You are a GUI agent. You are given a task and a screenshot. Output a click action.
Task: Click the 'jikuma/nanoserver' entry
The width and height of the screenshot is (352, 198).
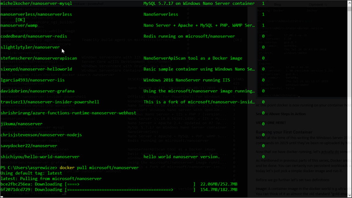click(21, 124)
